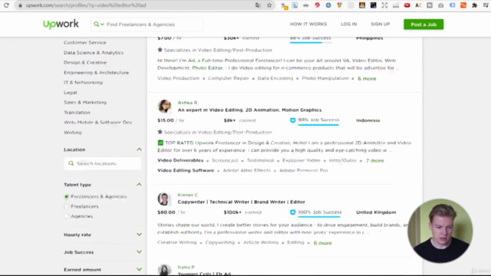Image resolution: width=491 pixels, height=276 pixels.
Task: Click the magnifier icon in Search locations
Action: click(x=71, y=163)
